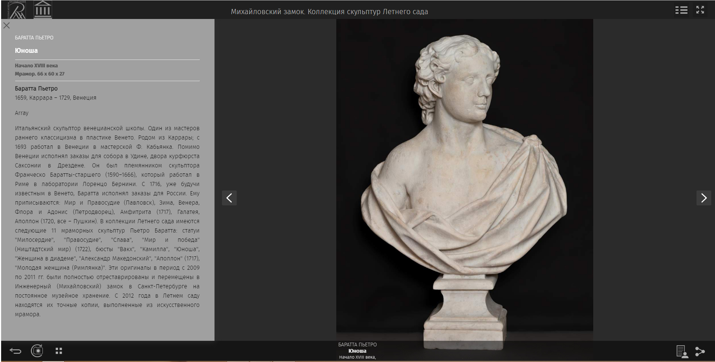The height and width of the screenshot is (362, 715).
Task: Go to the previous sculpture
Action: coord(229,198)
